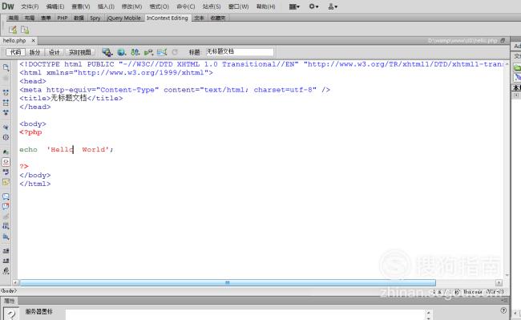This screenshot has height=320, width=521.
Task: Click the green folder icon in right panel
Action: [x=517, y=67]
